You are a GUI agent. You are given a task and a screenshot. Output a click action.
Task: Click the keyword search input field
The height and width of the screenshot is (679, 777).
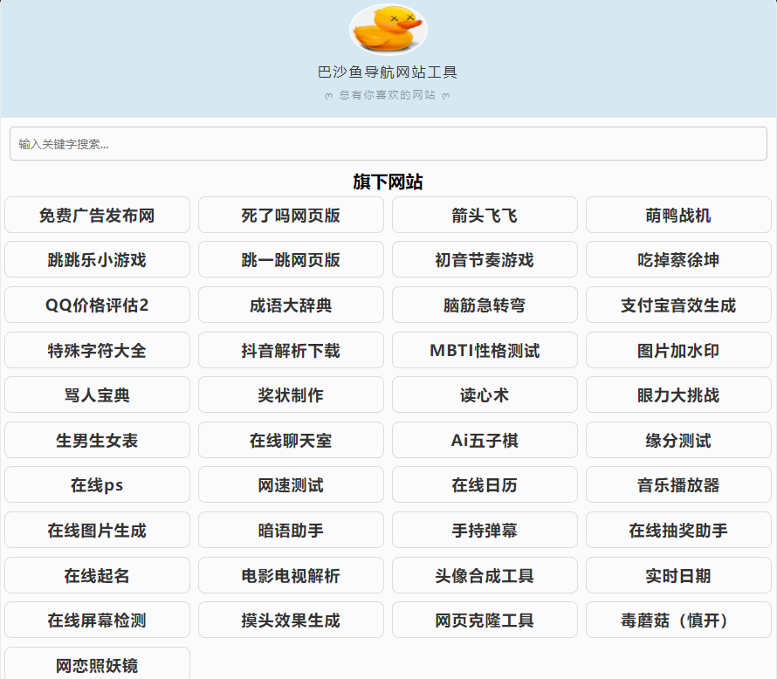click(388, 144)
